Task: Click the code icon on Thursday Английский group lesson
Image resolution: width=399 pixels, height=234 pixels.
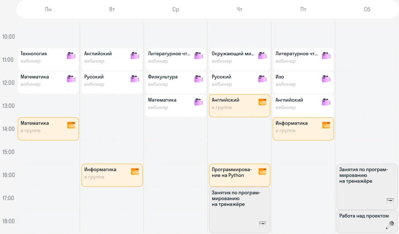Action: [x=262, y=102]
